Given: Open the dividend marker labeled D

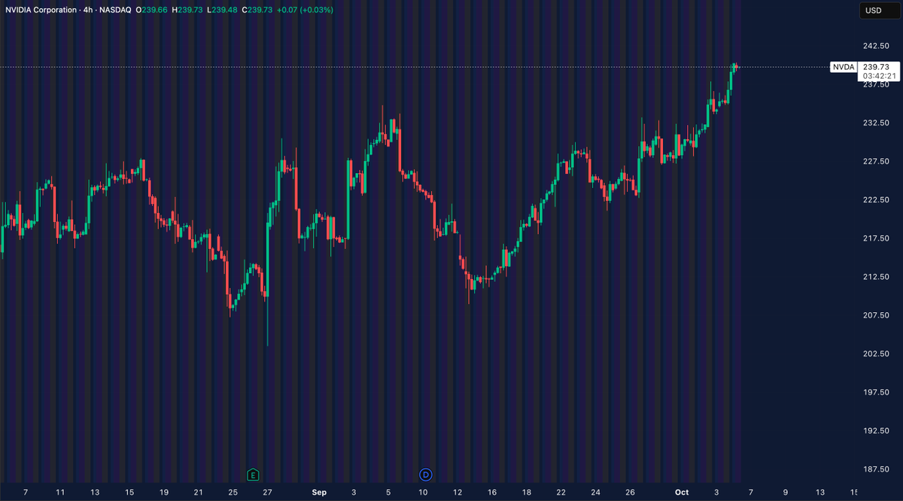Looking at the screenshot, I should (426, 474).
